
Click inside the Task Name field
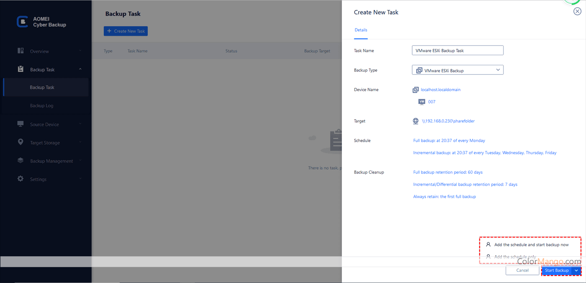click(457, 50)
